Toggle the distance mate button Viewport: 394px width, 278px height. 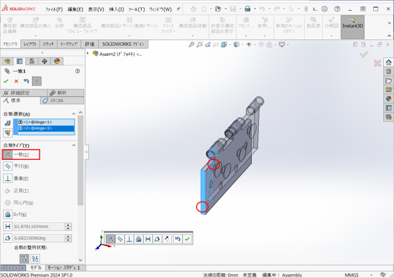coord(8,226)
